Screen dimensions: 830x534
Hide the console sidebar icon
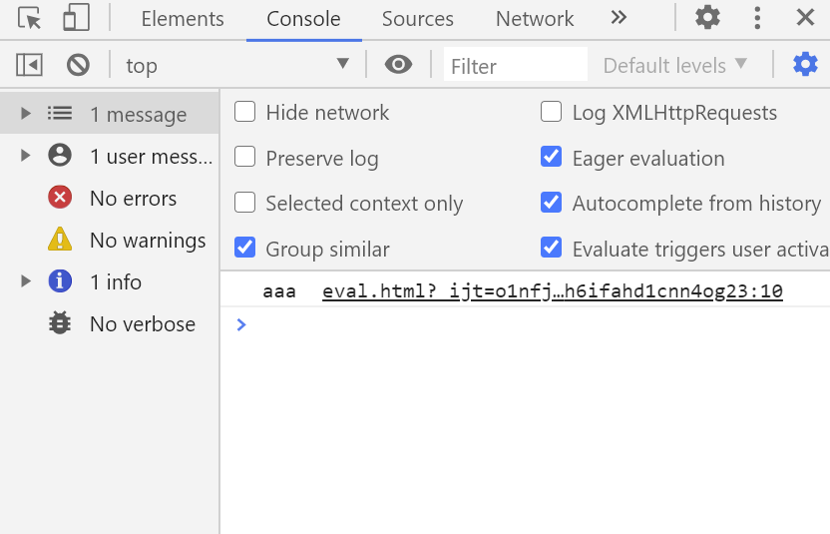click(29, 65)
